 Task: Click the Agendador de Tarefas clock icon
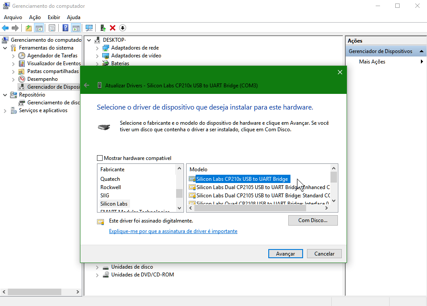coord(21,56)
